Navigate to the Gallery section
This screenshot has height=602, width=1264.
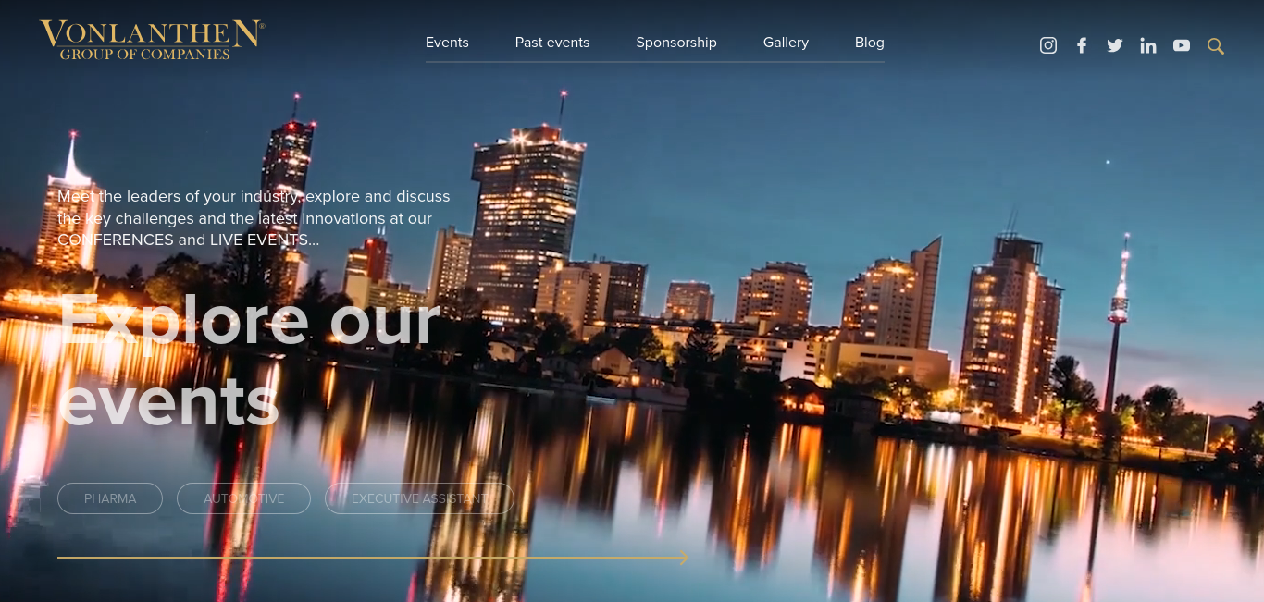click(786, 43)
